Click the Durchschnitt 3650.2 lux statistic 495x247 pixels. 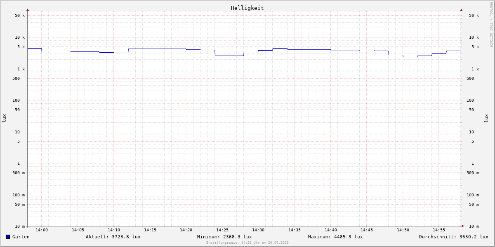click(453, 237)
